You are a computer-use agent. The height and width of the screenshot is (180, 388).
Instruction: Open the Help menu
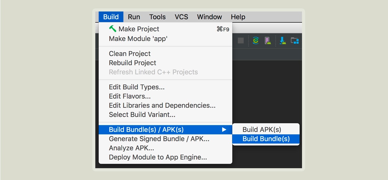(x=238, y=17)
